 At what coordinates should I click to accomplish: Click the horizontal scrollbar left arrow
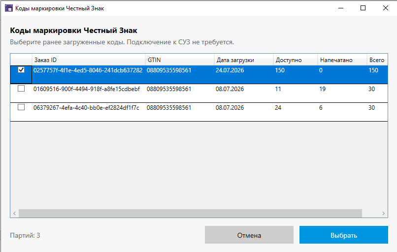(x=14, y=213)
